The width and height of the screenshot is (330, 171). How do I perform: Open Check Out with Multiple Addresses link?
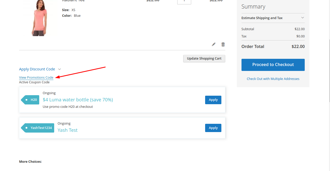coord(273,79)
